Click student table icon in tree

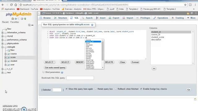click(x=9, y=61)
